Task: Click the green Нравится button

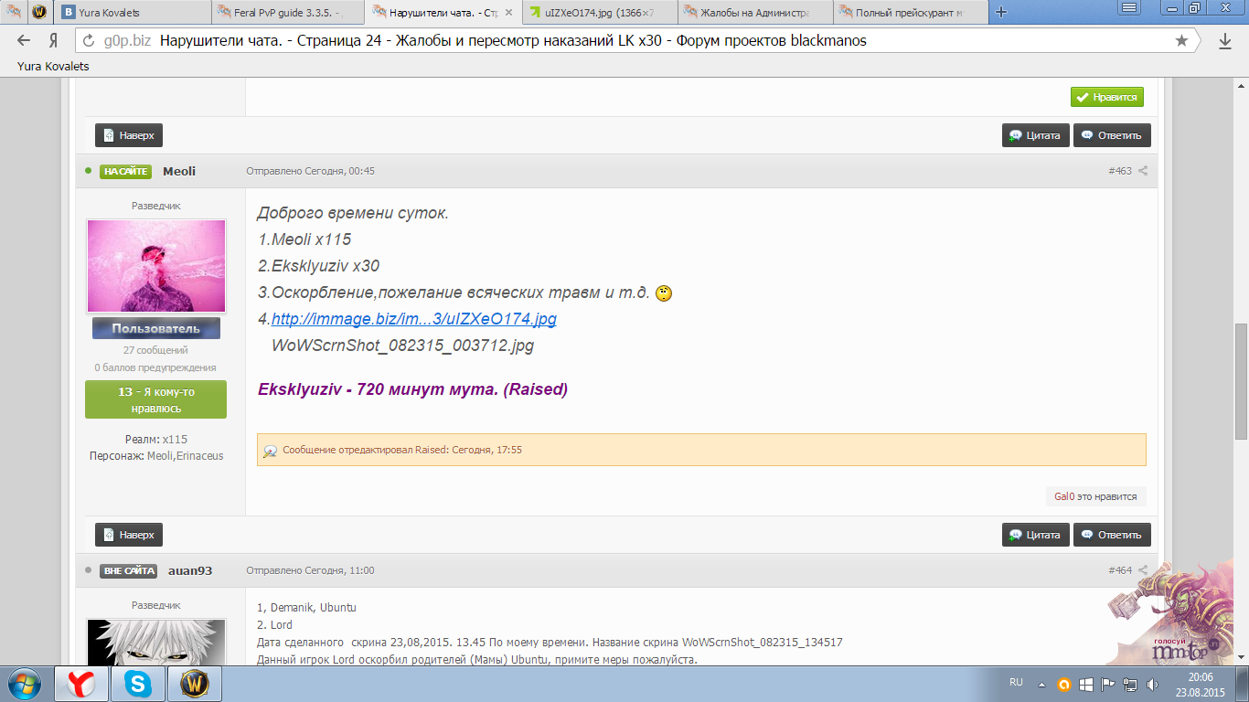Action: click(1106, 97)
